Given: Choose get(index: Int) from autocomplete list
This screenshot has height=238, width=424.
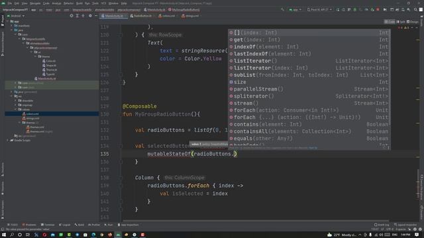Looking at the screenshot, I should point(309,40).
